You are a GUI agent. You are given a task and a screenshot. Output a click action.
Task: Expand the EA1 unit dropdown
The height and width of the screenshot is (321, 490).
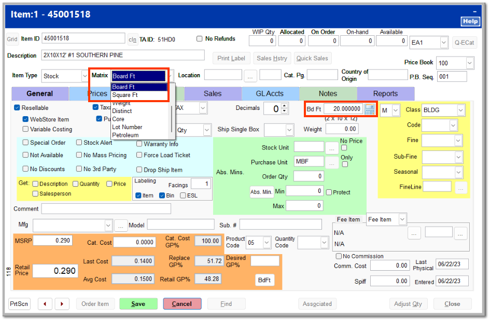coord(444,43)
